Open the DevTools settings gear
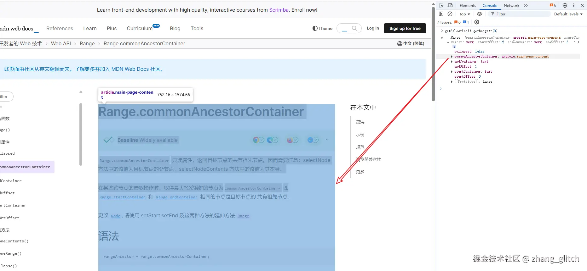The height and width of the screenshot is (271, 587). (x=565, y=5)
